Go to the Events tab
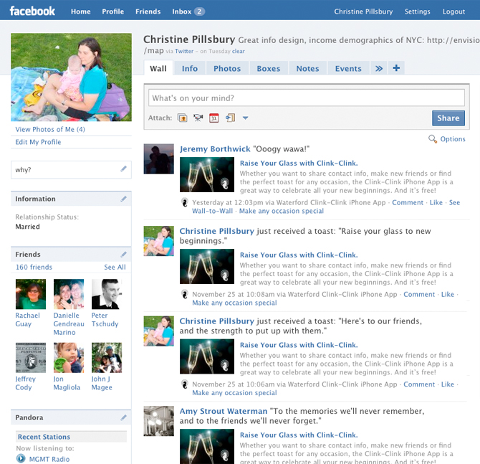Screen dimensions: 480x464 point(348,68)
